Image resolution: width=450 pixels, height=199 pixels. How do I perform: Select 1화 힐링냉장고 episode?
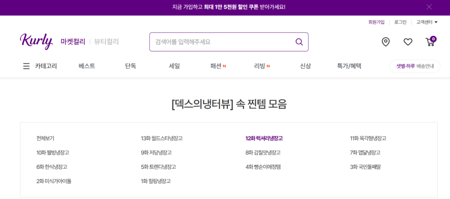[x=156, y=181]
